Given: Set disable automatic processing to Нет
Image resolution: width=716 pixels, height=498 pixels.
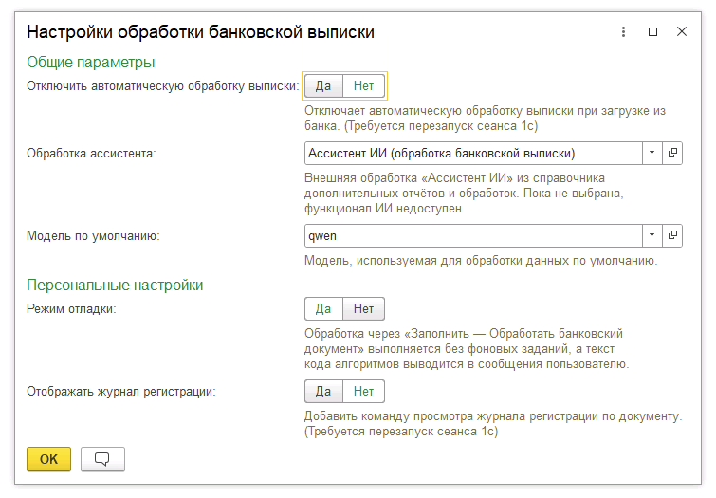Looking at the screenshot, I should (x=363, y=86).
